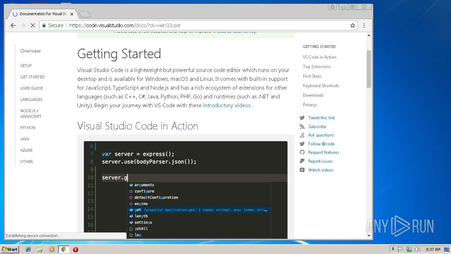Jump to Privacy section
The width and height of the screenshot is (451, 254).
310,105
